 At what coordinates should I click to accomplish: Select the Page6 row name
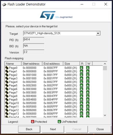13,89
